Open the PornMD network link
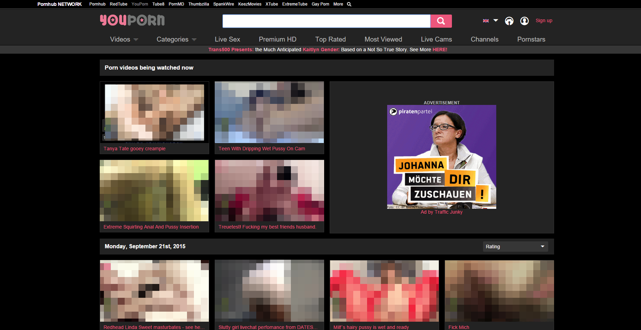 click(176, 4)
